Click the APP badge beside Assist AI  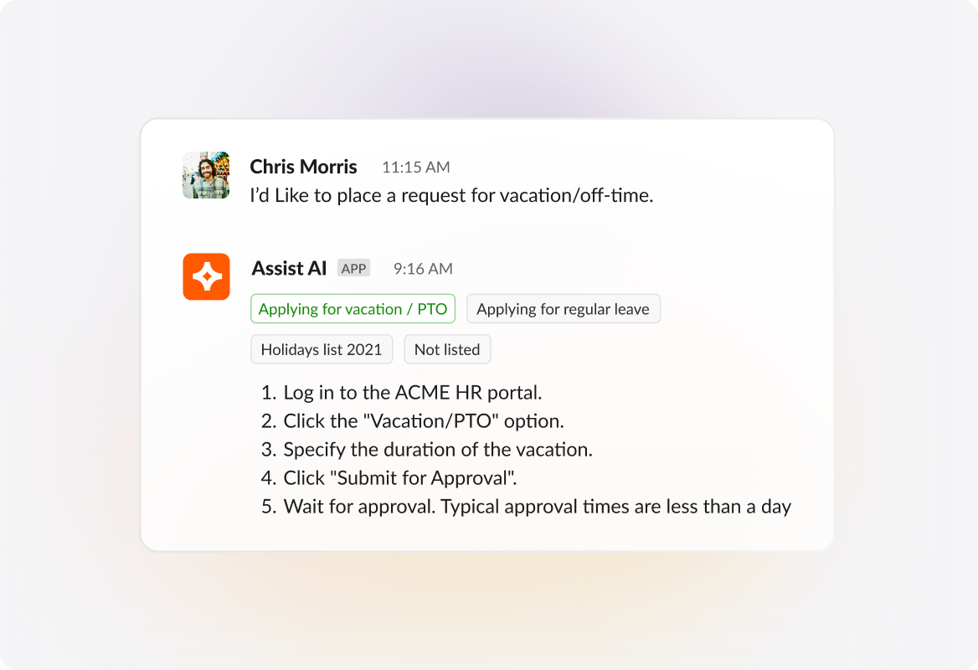pyautogui.click(x=353, y=267)
